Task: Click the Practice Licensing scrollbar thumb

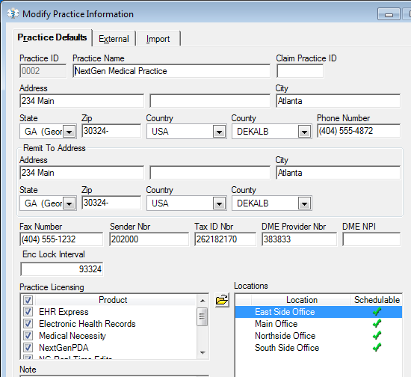Action: coord(202,316)
